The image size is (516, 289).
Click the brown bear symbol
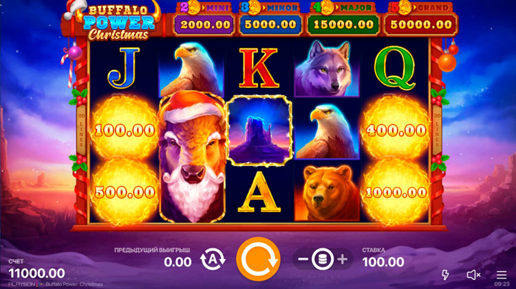(x=326, y=192)
